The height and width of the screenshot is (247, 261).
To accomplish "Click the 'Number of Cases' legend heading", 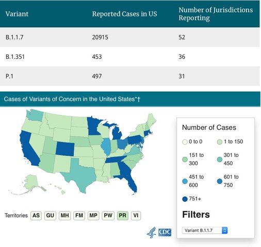I will (209, 128).
